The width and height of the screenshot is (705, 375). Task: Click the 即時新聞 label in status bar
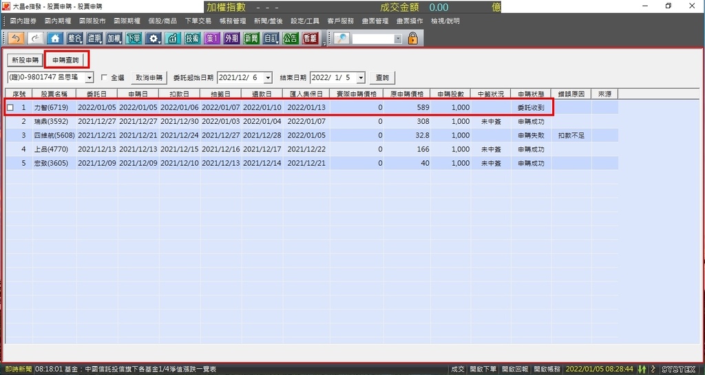click(19, 369)
